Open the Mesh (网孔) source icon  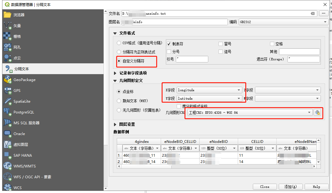point(8,47)
